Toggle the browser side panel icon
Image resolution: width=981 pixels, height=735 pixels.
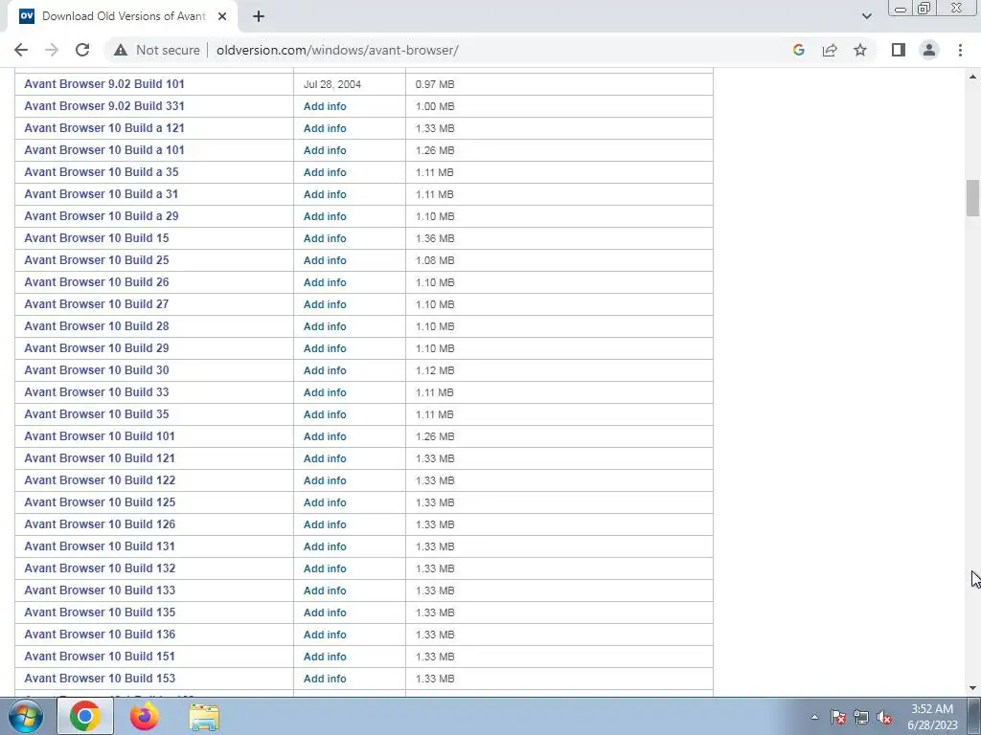[x=899, y=50]
